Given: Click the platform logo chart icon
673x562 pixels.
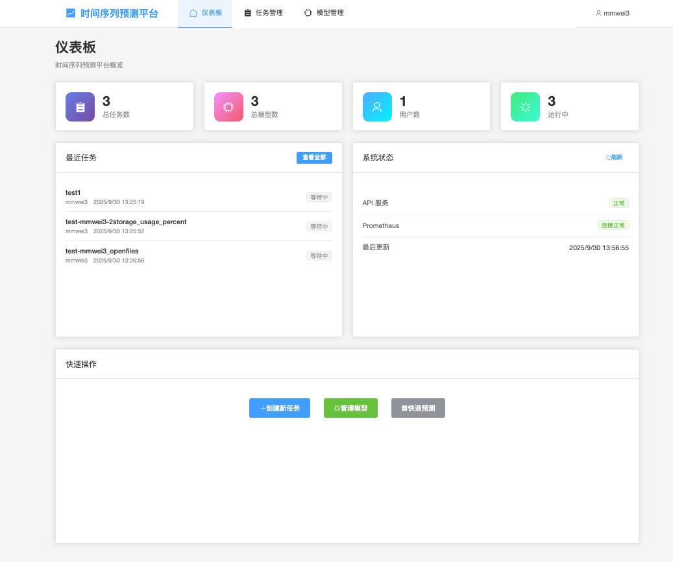Looking at the screenshot, I should click(x=71, y=14).
